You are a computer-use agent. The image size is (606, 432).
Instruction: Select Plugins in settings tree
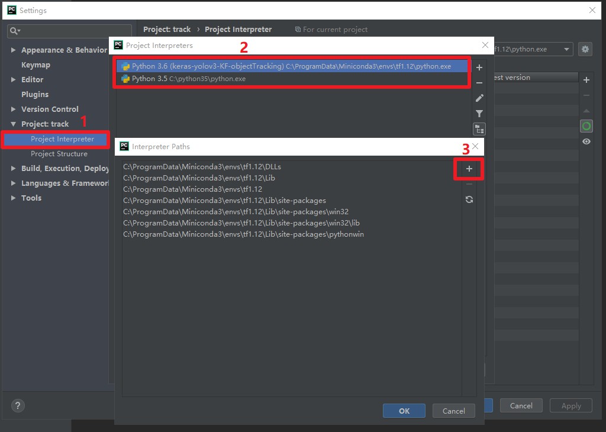coord(35,94)
